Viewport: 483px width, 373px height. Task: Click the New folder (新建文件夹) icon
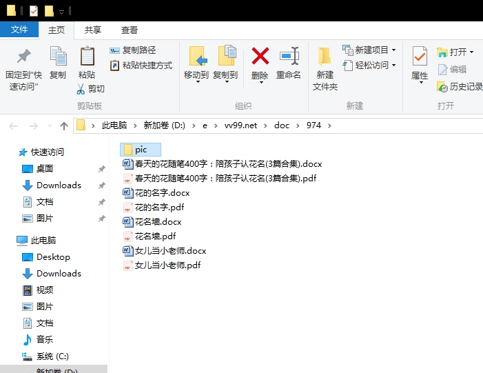[x=325, y=56]
